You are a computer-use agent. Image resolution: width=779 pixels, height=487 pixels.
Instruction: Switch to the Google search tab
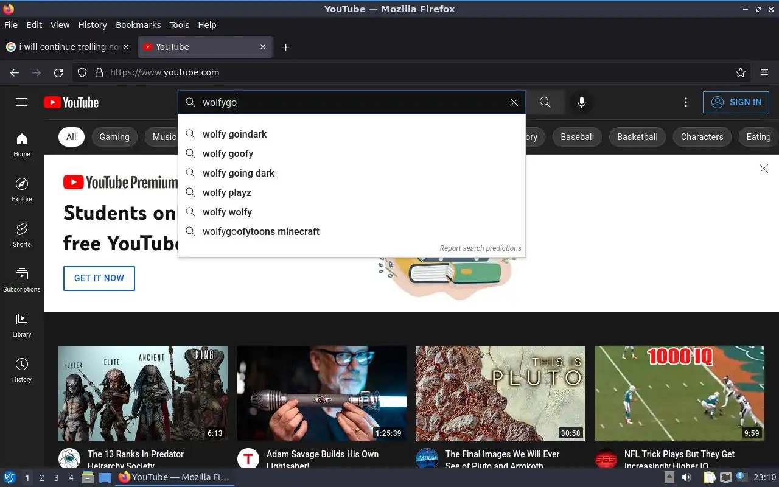(x=68, y=47)
